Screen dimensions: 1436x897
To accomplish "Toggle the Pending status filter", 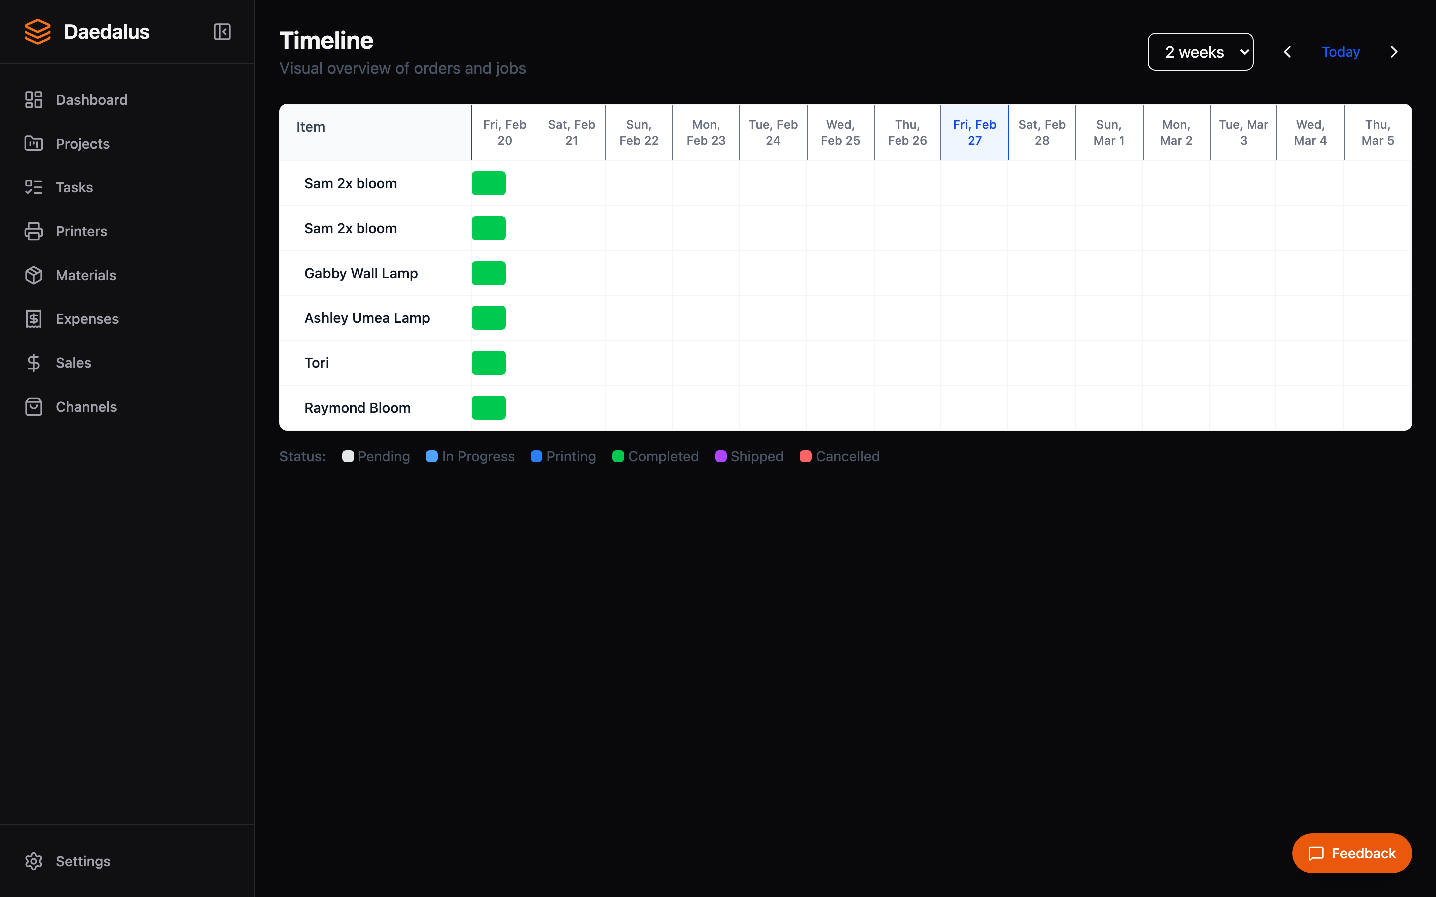I will coord(375,456).
